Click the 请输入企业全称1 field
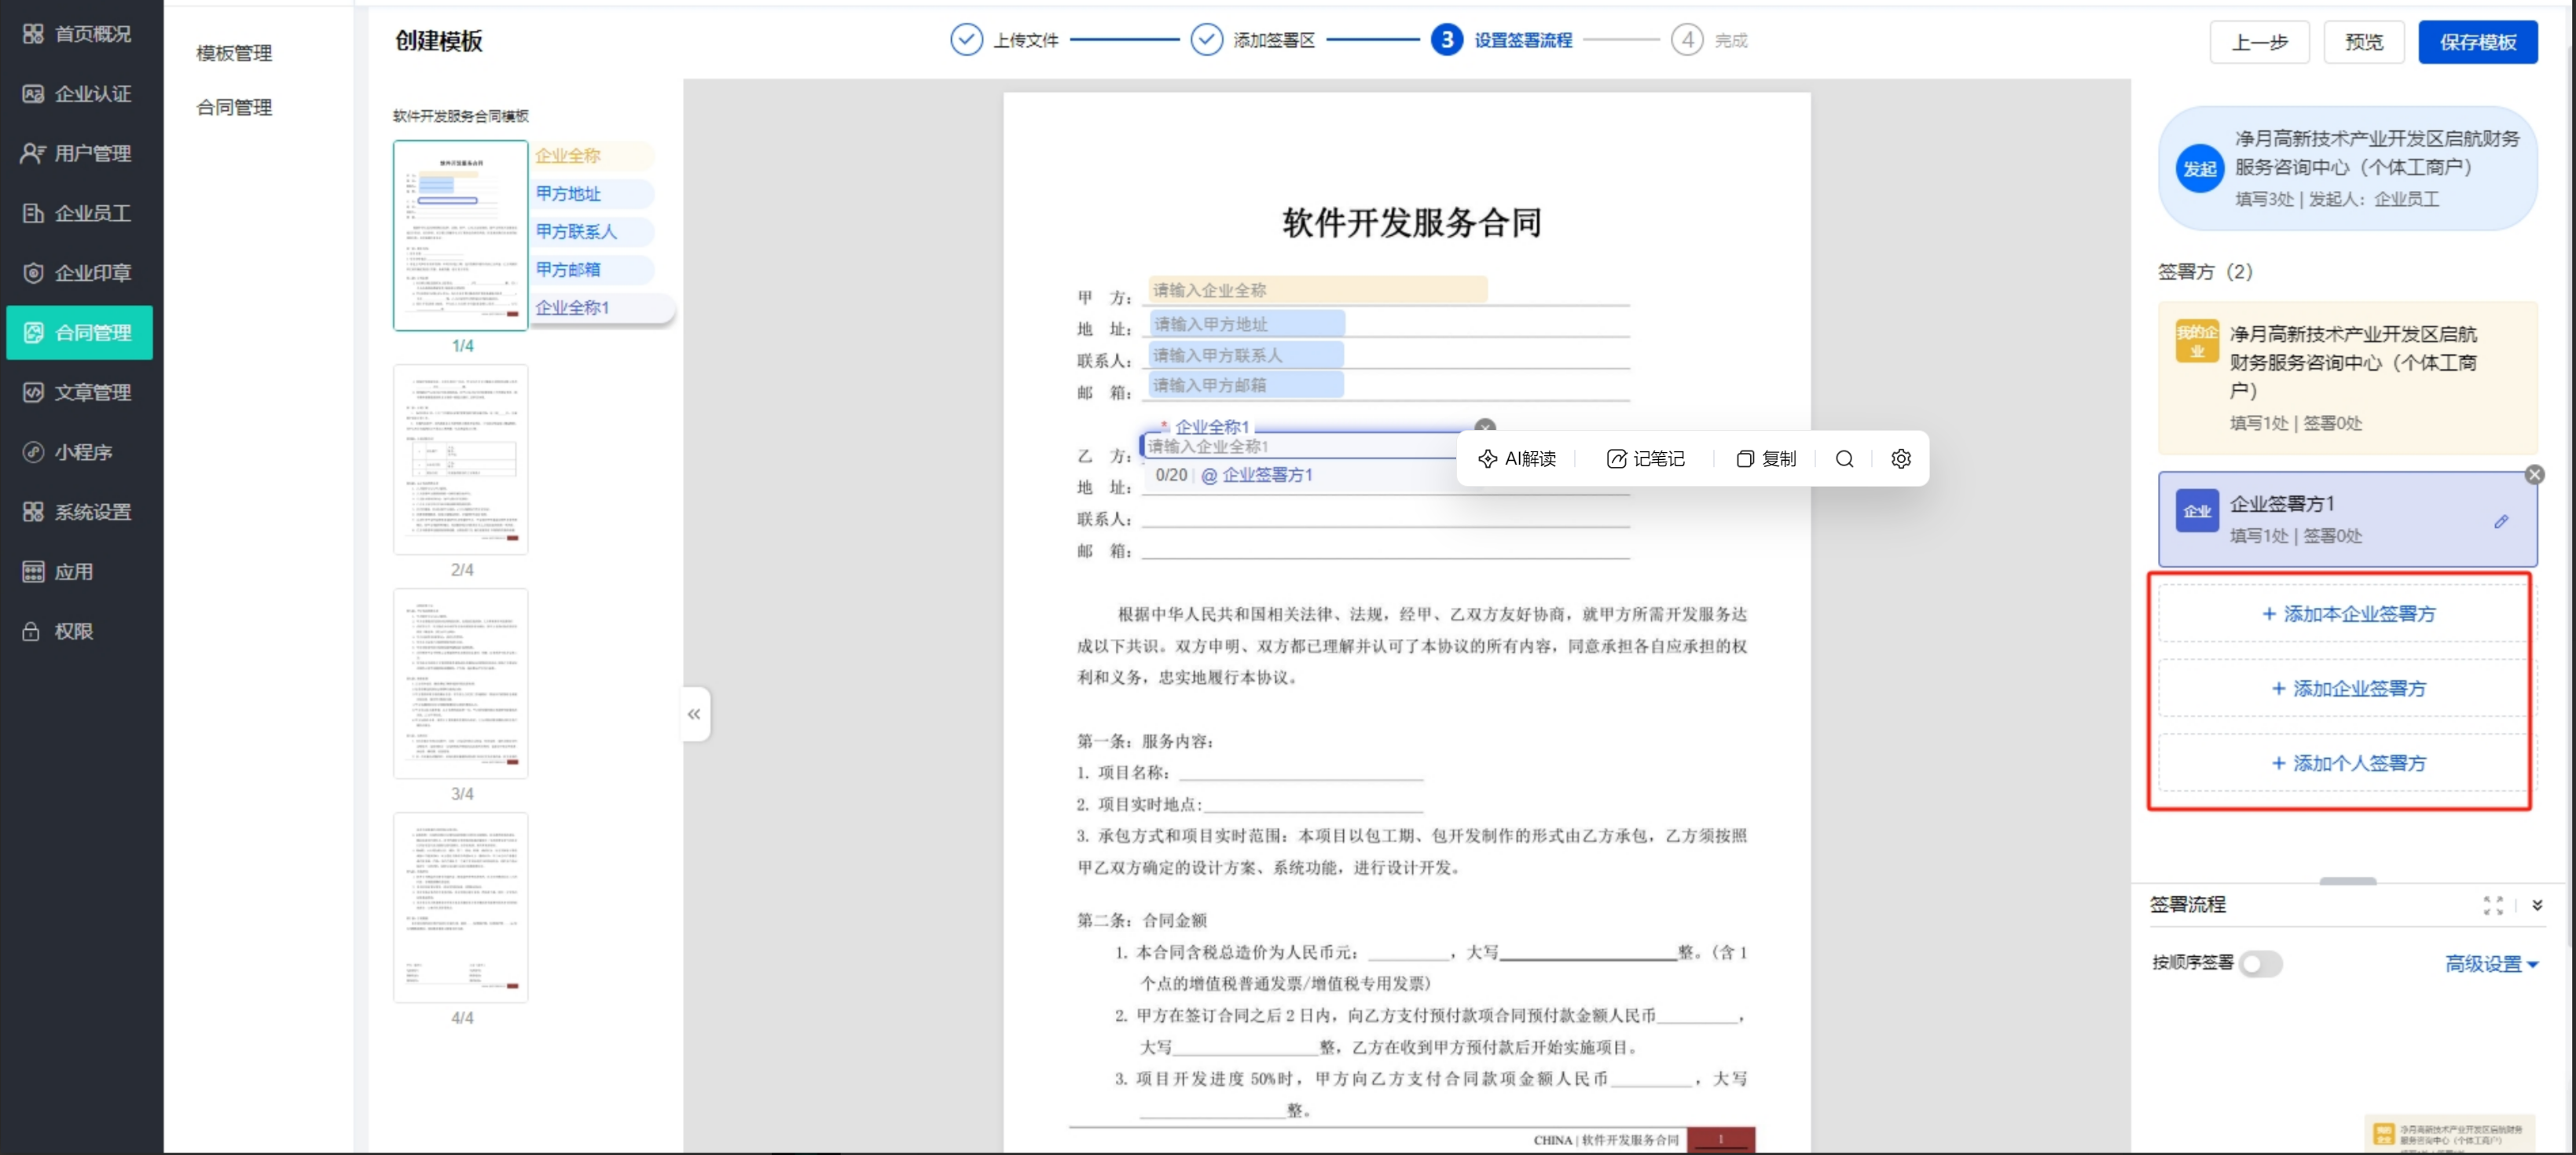The width and height of the screenshot is (2576, 1155). (1300, 447)
